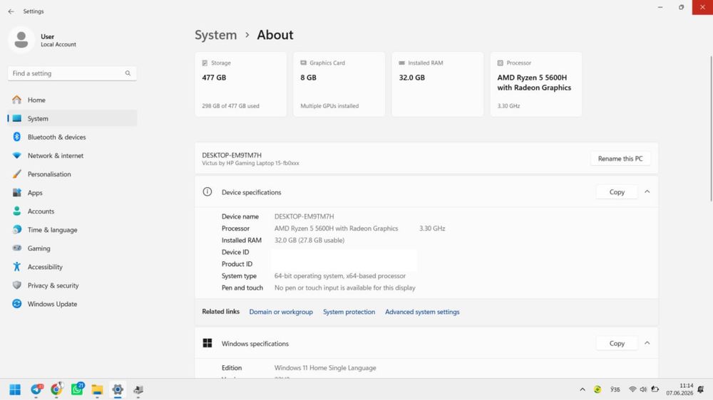The height and width of the screenshot is (400, 713).
Task: Open Advanced system settings link
Action: point(422,312)
